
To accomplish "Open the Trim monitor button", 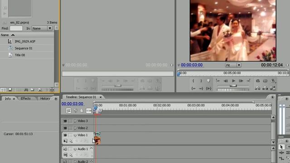I will 273,88.
